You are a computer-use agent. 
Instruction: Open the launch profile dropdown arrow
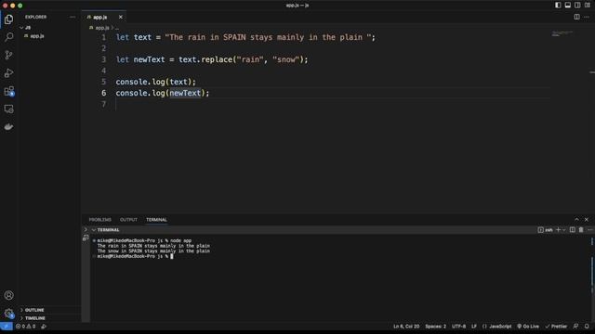pos(564,230)
